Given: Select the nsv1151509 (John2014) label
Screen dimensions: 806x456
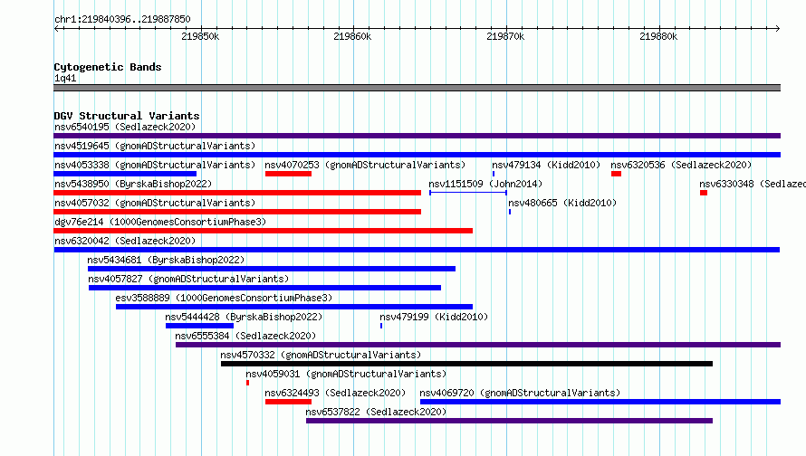Looking at the screenshot, I should 485,184.
